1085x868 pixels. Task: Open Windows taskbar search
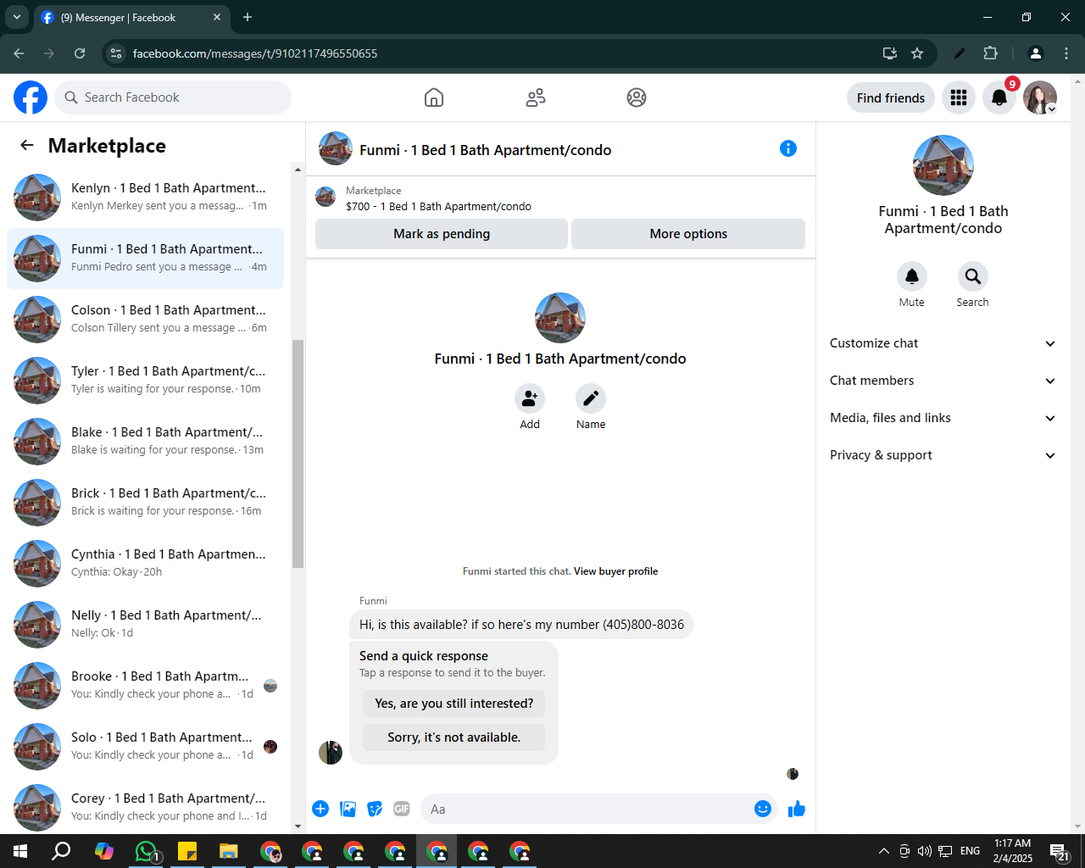click(x=61, y=851)
